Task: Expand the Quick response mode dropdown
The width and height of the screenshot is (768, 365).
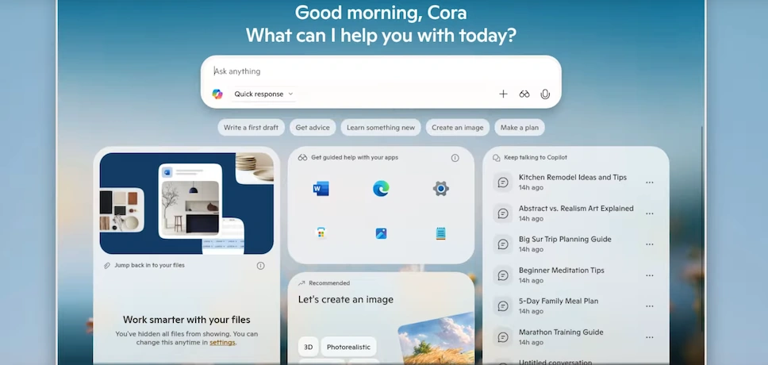Action: pyautogui.click(x=263, y=94)
